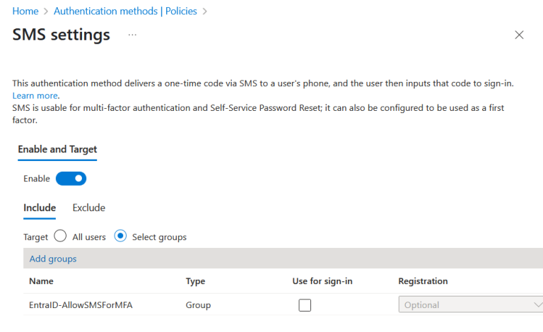Switch to the Exclude tab
The image size is (543, 332).
click(x=89, y=208)
